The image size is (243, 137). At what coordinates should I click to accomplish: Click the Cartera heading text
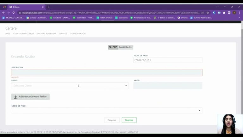[11, 28]
